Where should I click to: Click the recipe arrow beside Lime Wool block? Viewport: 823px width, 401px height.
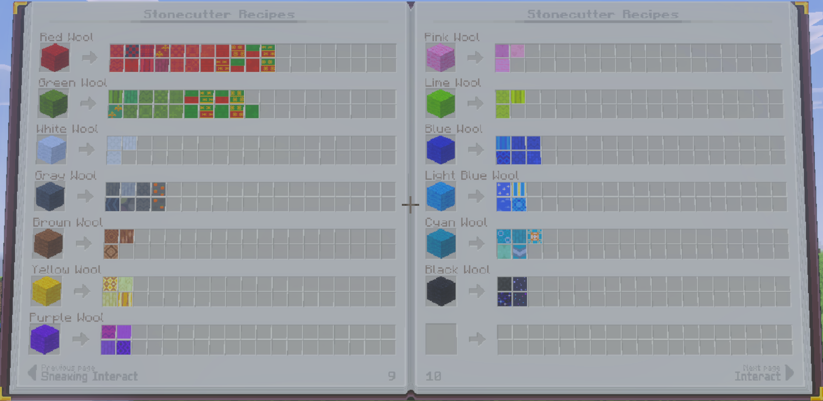tap(476, 103)
